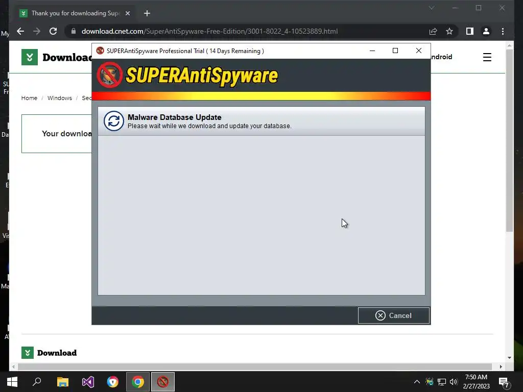The image size is (523, 392).
Task: Click the SUPERAntiSpyware system tray icon
Action: (430, 382)
